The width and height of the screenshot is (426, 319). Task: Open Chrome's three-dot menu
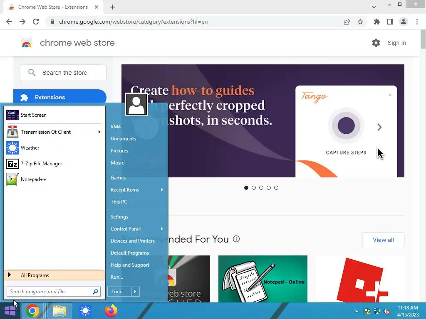(x=417, y=22)
